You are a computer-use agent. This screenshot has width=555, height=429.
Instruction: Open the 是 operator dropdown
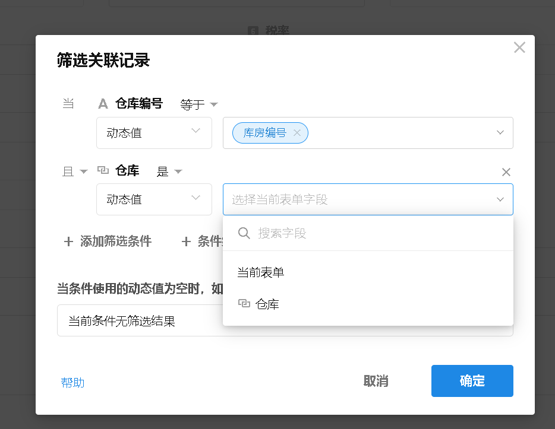(x=169, y=172)
